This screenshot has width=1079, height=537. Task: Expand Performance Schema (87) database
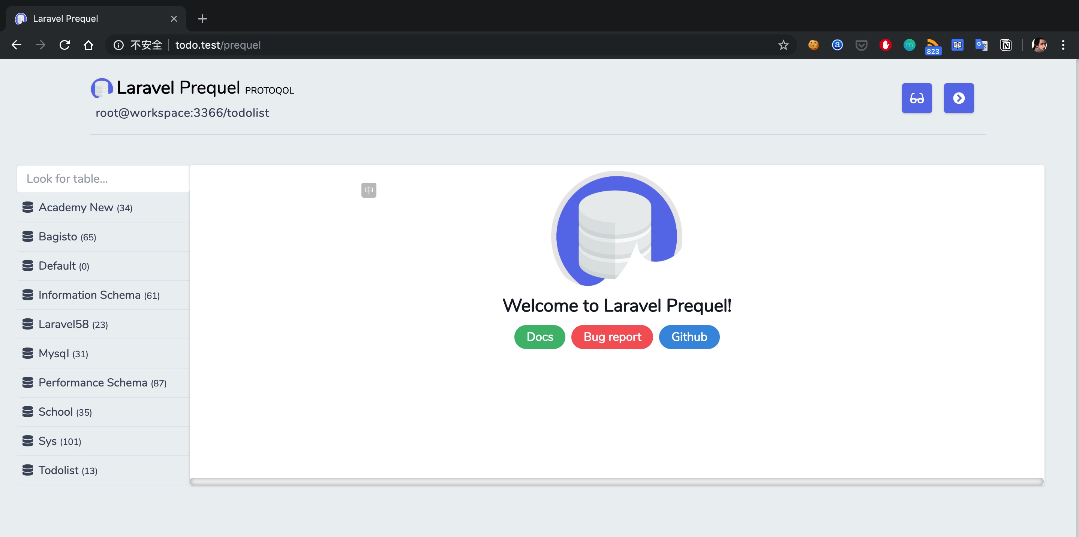click(103, 383)
